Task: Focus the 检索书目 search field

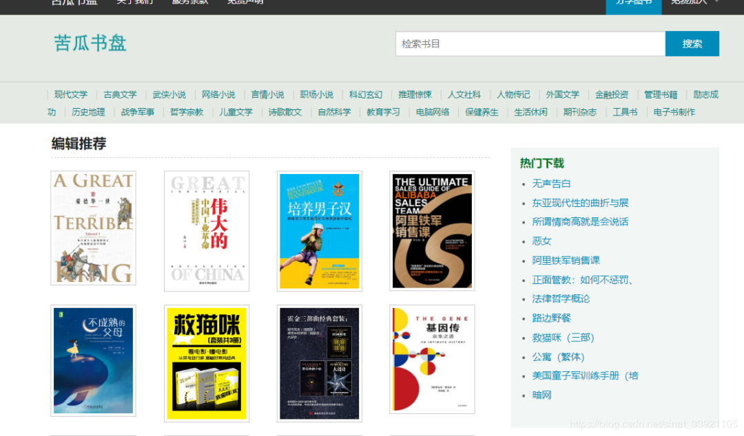Action: [x=530, y=43]
